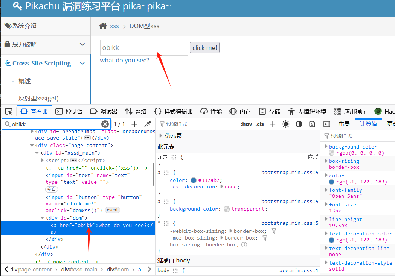Click the 空白 whitespace badge
The height and width of the screenshot is (276, 395).
pos(51,189)
